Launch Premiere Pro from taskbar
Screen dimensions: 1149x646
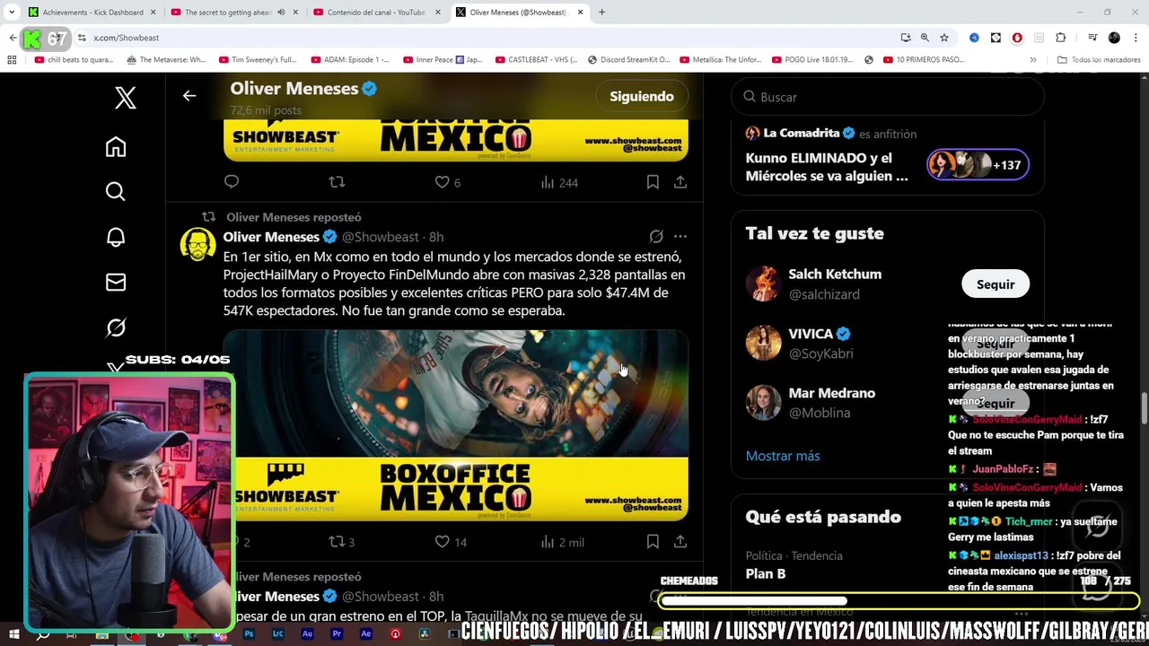click(x=337, y=634)
